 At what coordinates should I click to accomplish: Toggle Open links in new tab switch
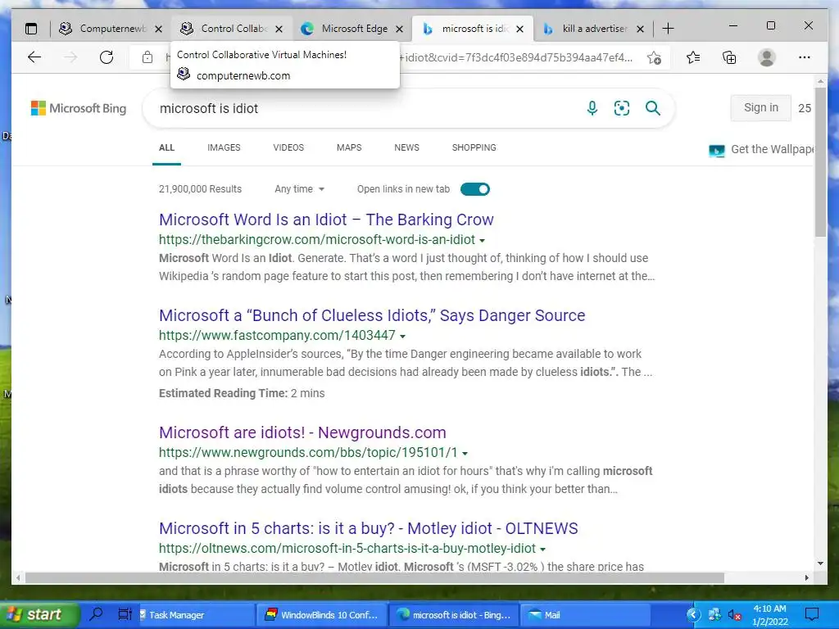point(474,189)
